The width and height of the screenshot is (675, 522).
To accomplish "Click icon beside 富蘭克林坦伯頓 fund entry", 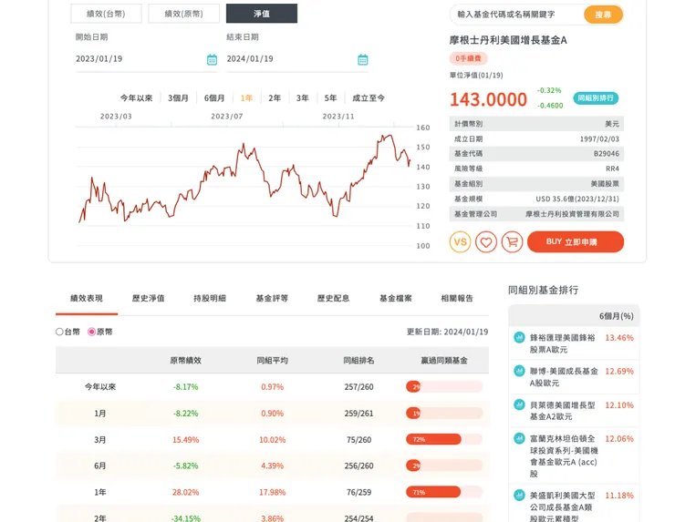I will 519,438.
